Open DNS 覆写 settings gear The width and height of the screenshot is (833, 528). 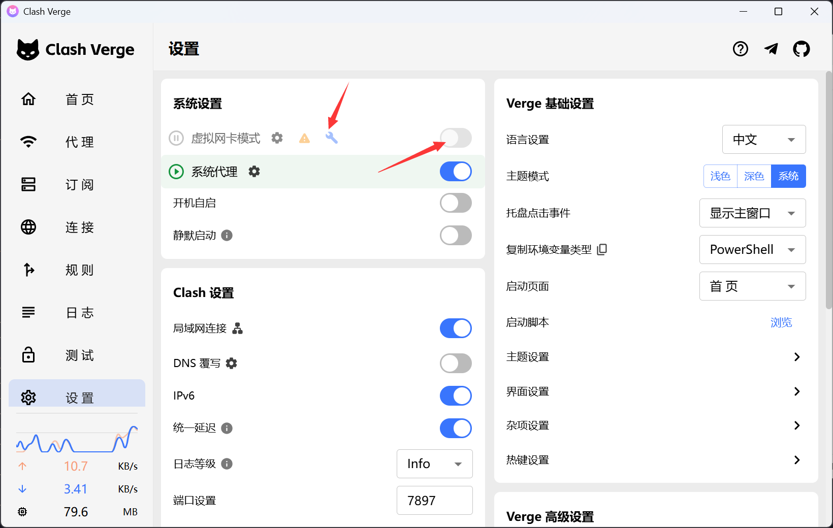[231, 363]
